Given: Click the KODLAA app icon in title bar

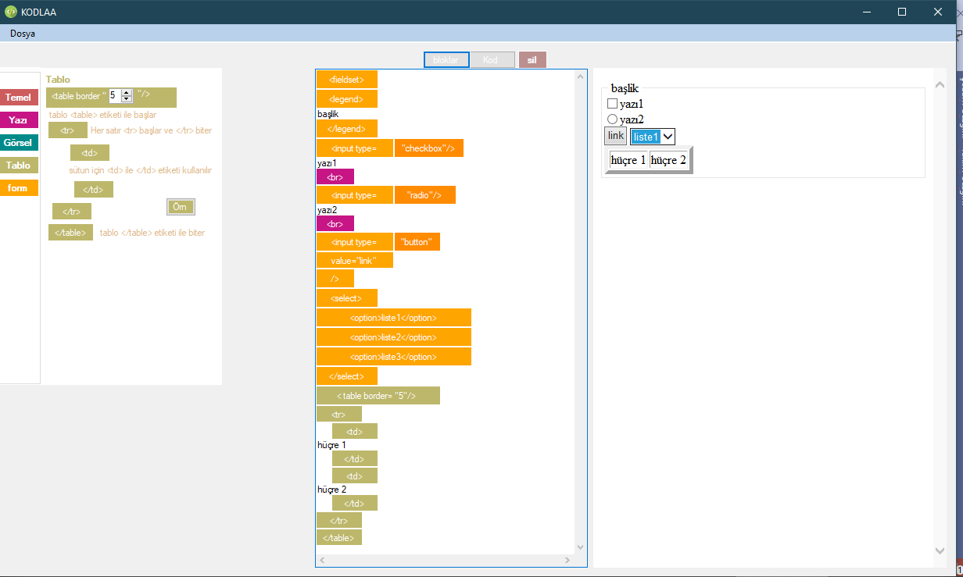Looking at the screenshot, I should pos(11,12).
